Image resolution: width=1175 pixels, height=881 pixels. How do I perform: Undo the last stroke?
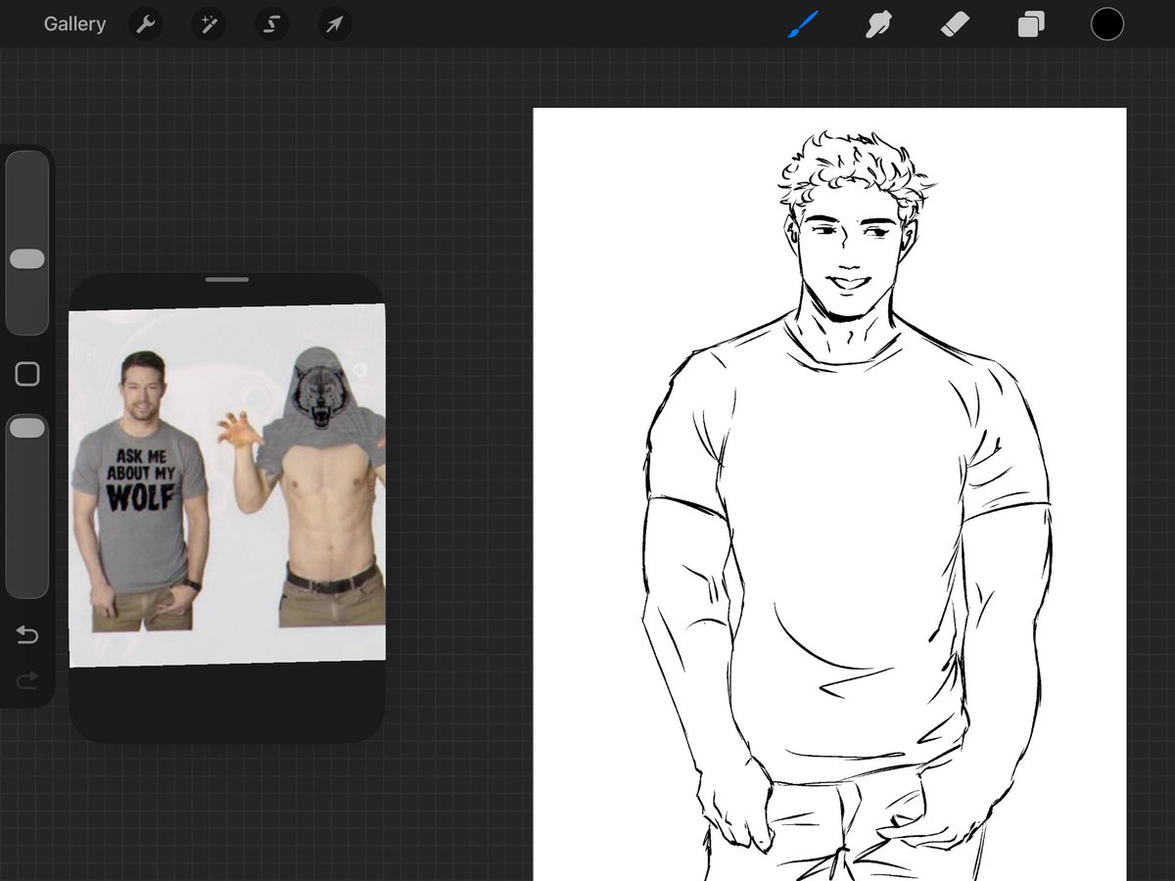click(x=27, y=636)
